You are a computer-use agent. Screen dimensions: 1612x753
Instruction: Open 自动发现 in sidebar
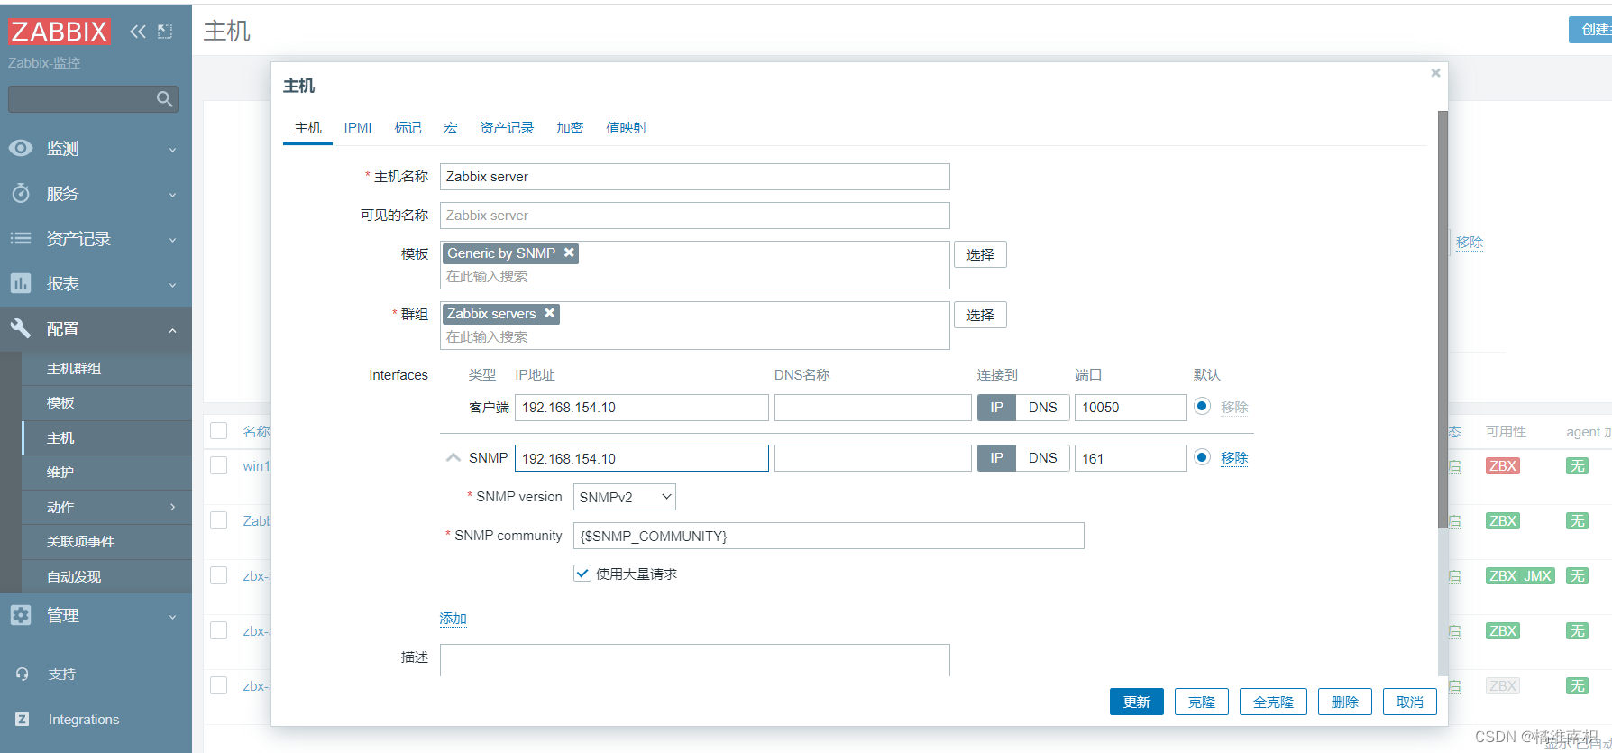74,576
